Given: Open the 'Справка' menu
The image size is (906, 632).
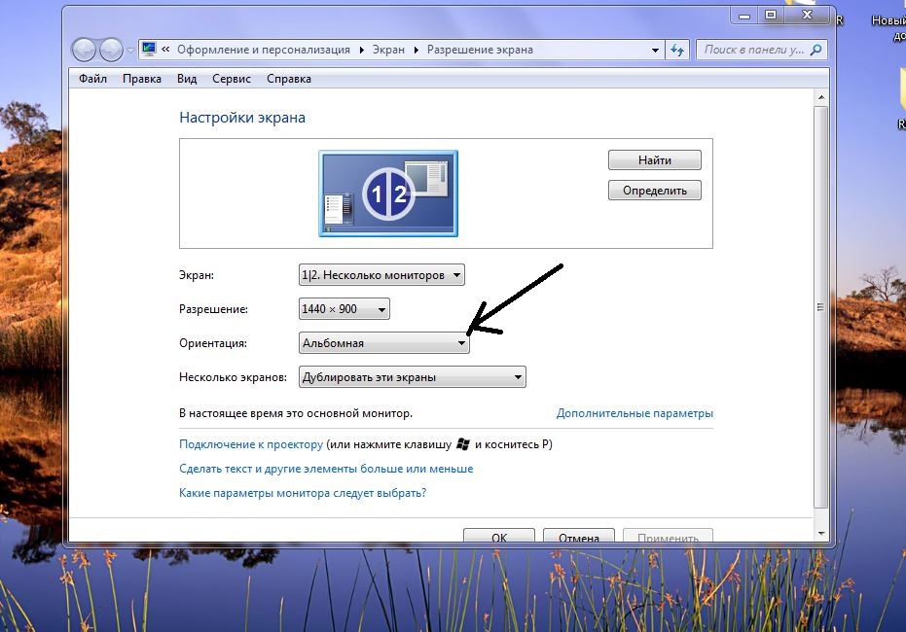Looking at the screenshot, I should tap(289, 79).
